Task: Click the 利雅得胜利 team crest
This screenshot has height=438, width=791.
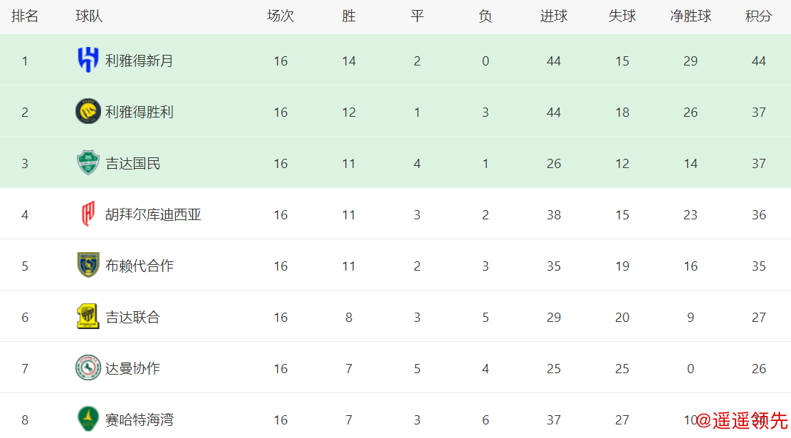Action: pyautogui.click(x=88, y=112)
